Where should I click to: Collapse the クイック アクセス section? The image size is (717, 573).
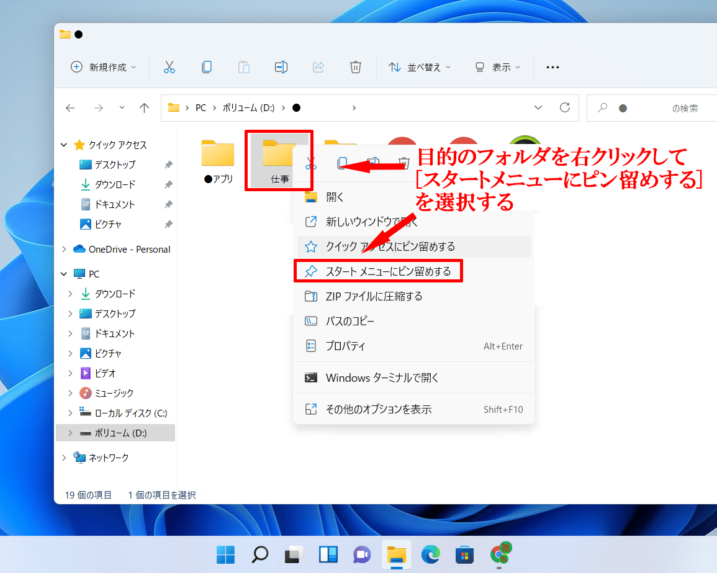pos(64,145)
